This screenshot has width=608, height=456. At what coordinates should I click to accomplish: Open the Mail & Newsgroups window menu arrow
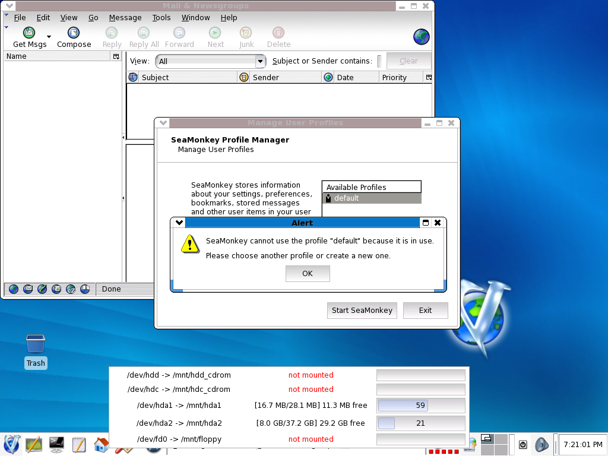click(x=9, y=6)
